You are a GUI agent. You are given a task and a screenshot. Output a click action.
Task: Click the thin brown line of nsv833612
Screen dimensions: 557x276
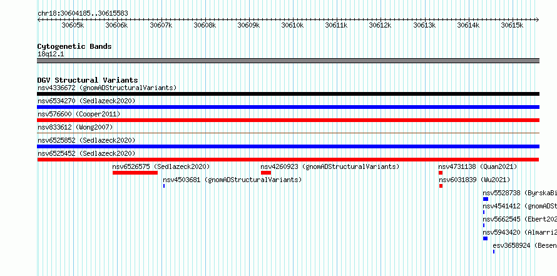pos(288,133)
